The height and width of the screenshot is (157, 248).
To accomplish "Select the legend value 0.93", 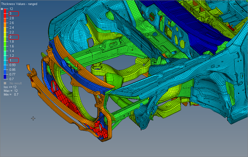I will [12, 65].
